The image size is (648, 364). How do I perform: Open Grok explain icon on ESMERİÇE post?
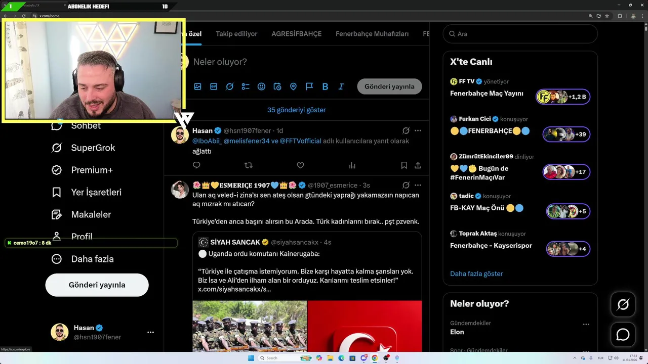pos(406,185)
